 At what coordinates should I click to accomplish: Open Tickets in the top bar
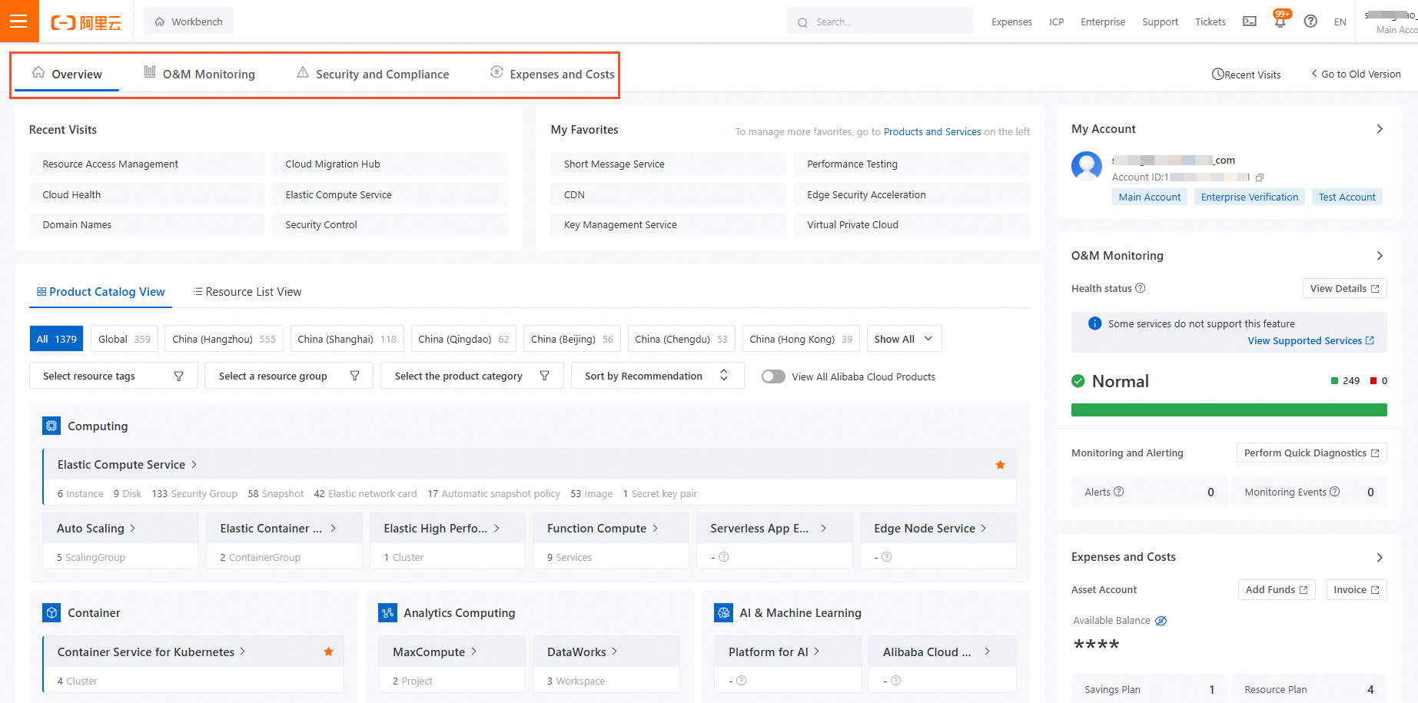1210,22
